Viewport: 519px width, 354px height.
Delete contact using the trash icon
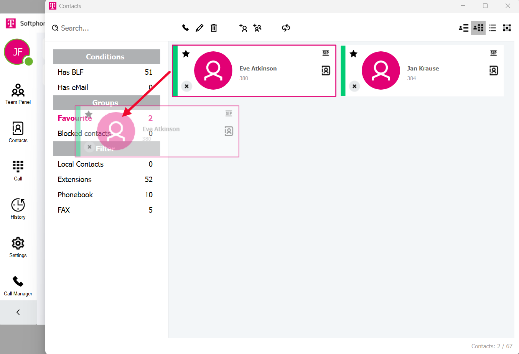pos(214,28)
